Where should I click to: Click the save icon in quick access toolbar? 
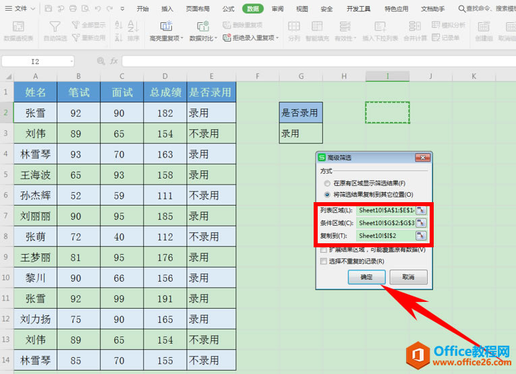click(49, 9)
